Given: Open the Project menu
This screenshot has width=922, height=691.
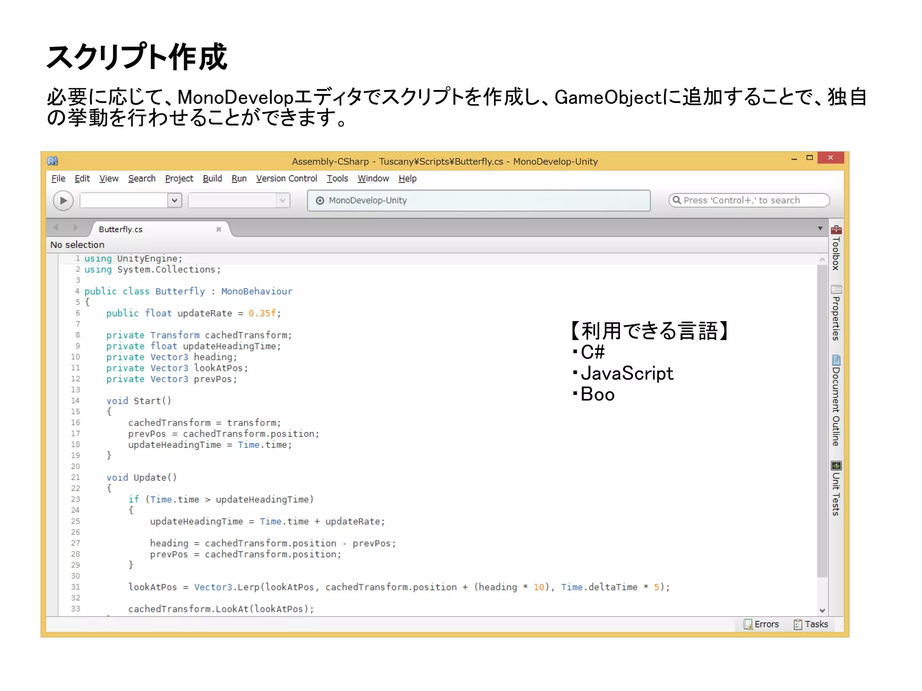Looking at the screenshot, I should (179, 179).
